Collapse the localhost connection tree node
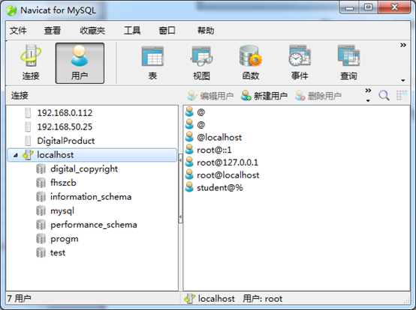 [15, 155]
